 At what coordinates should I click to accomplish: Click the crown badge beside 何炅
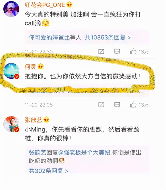[40, 67]
